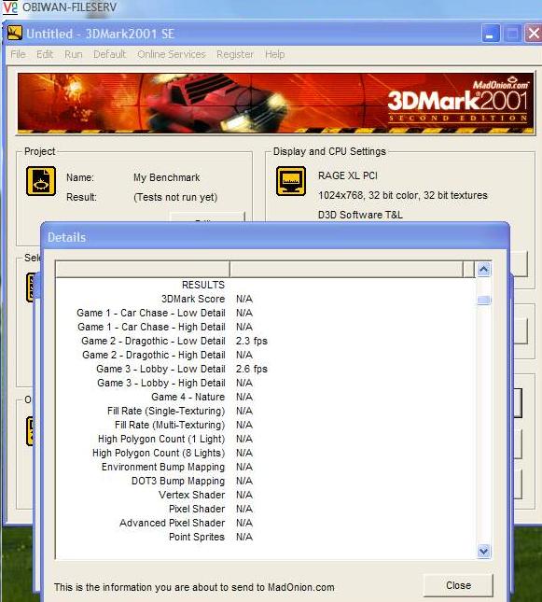Click the VNC logo icon beside OBIWAN-FILESERV
Screen dimensions: 542x602
10,7
